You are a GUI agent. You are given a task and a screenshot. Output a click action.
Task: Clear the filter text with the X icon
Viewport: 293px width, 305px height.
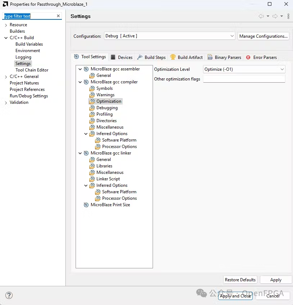(58, 16)
